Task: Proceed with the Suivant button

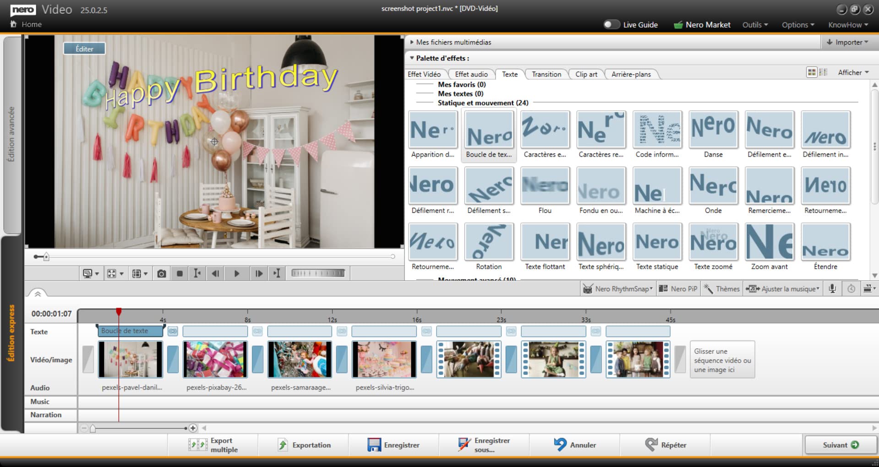Action: tap(841, 445)
